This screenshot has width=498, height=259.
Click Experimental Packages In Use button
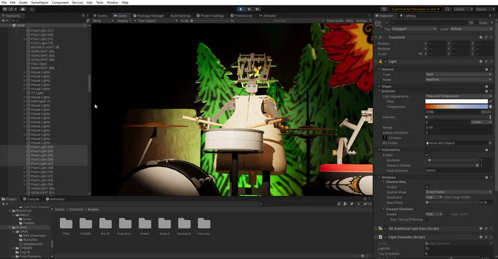416,9
